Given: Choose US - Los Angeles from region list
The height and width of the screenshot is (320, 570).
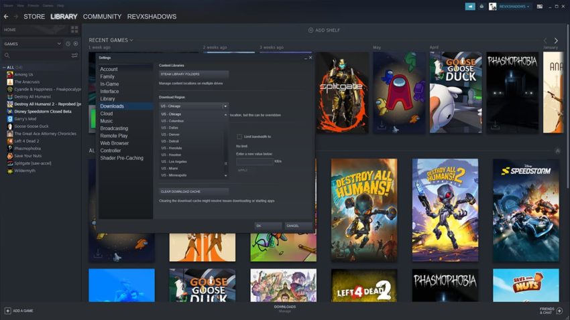Looking at the screenshot, I should pyautogui.click(x=174, y=162).
